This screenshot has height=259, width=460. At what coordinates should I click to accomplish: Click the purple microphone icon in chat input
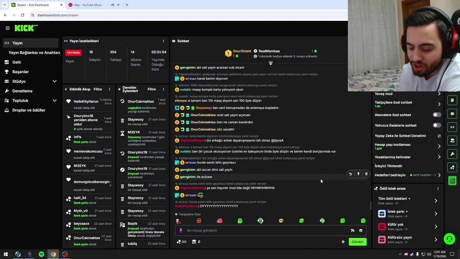click(181, 231)
